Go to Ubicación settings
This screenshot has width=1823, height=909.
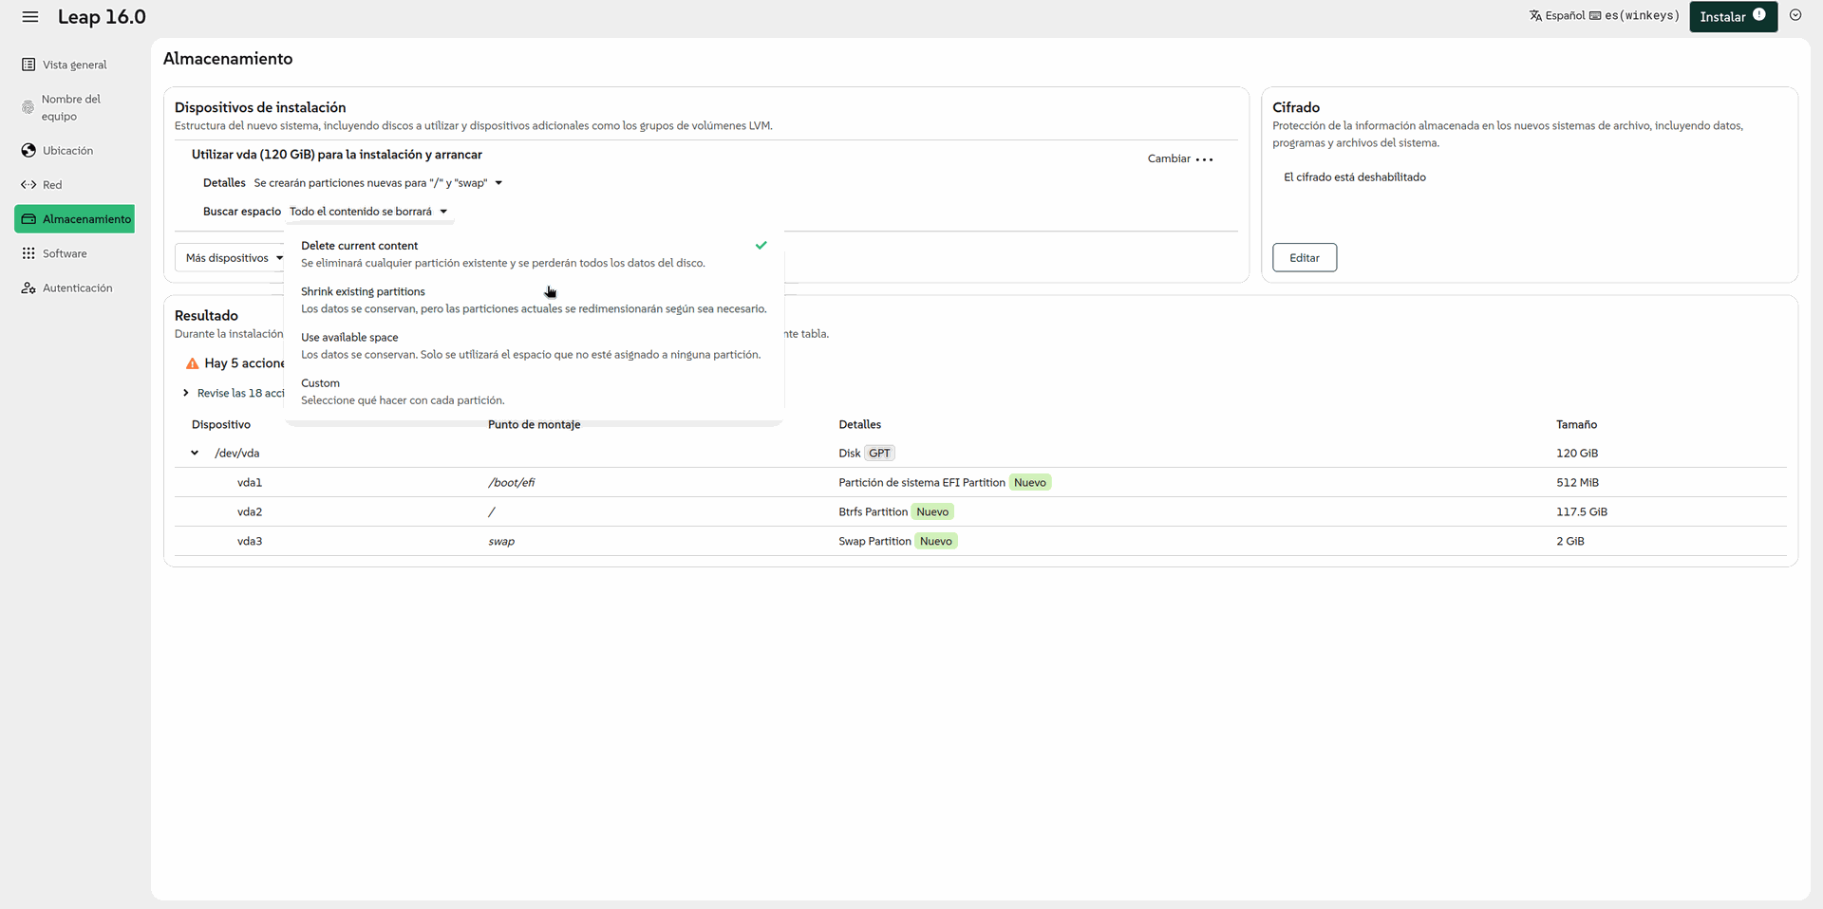pyautogui.click(x=67, y=151)
